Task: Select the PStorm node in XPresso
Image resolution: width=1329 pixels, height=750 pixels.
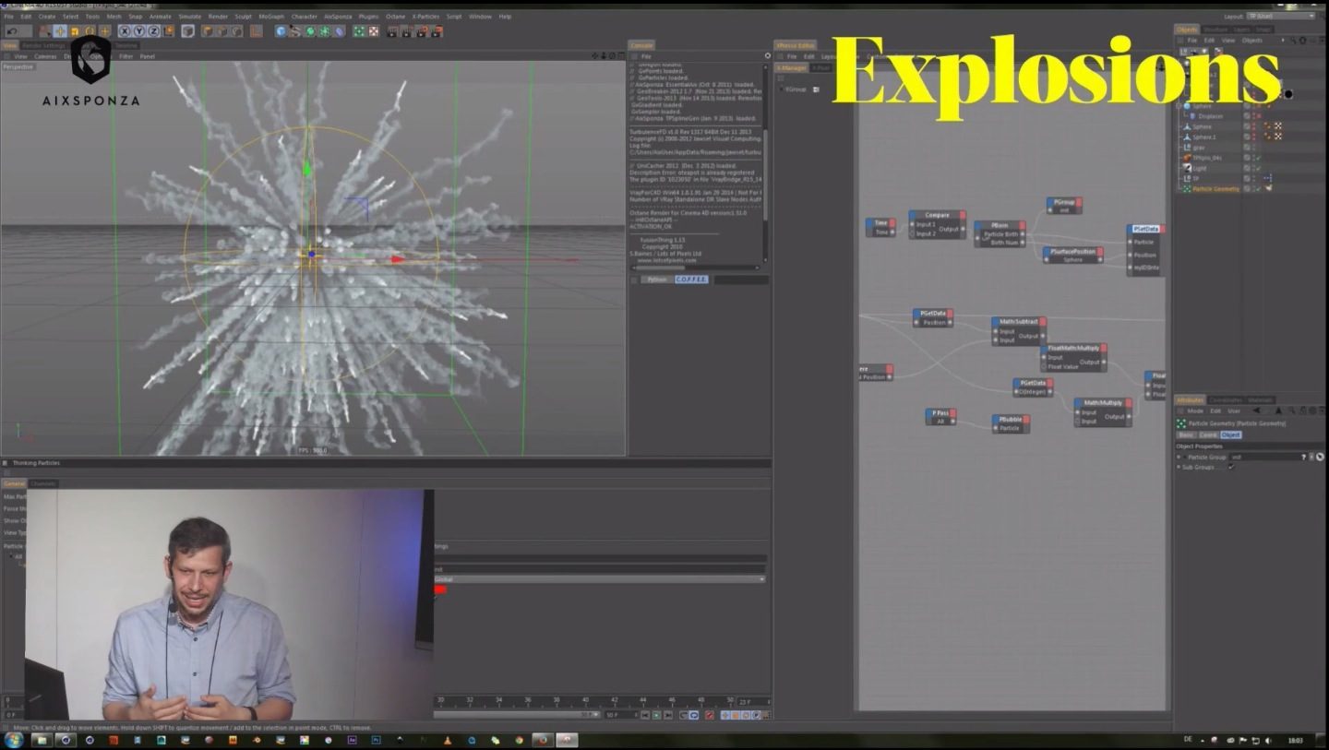Action: tap(1000, 232)
